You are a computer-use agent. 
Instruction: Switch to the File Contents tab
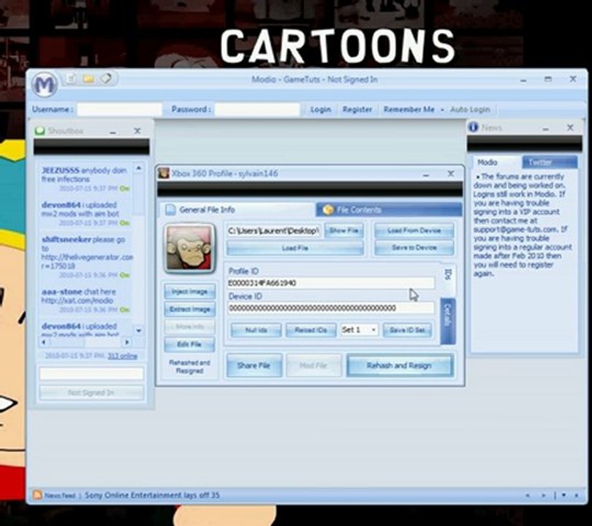click(389, 210)
